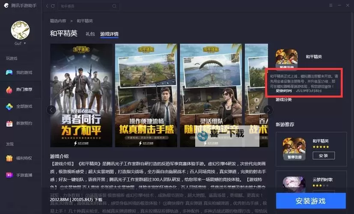The height and width of the screenshot is (214, 354).
Task: Click the 手游直播 video icon
Action: (x=9, y=175)
